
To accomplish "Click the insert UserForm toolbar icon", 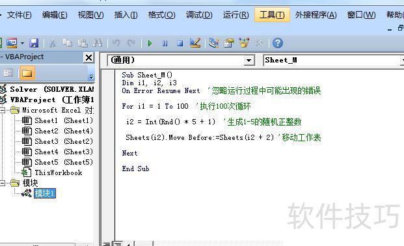I will point(12,43).
